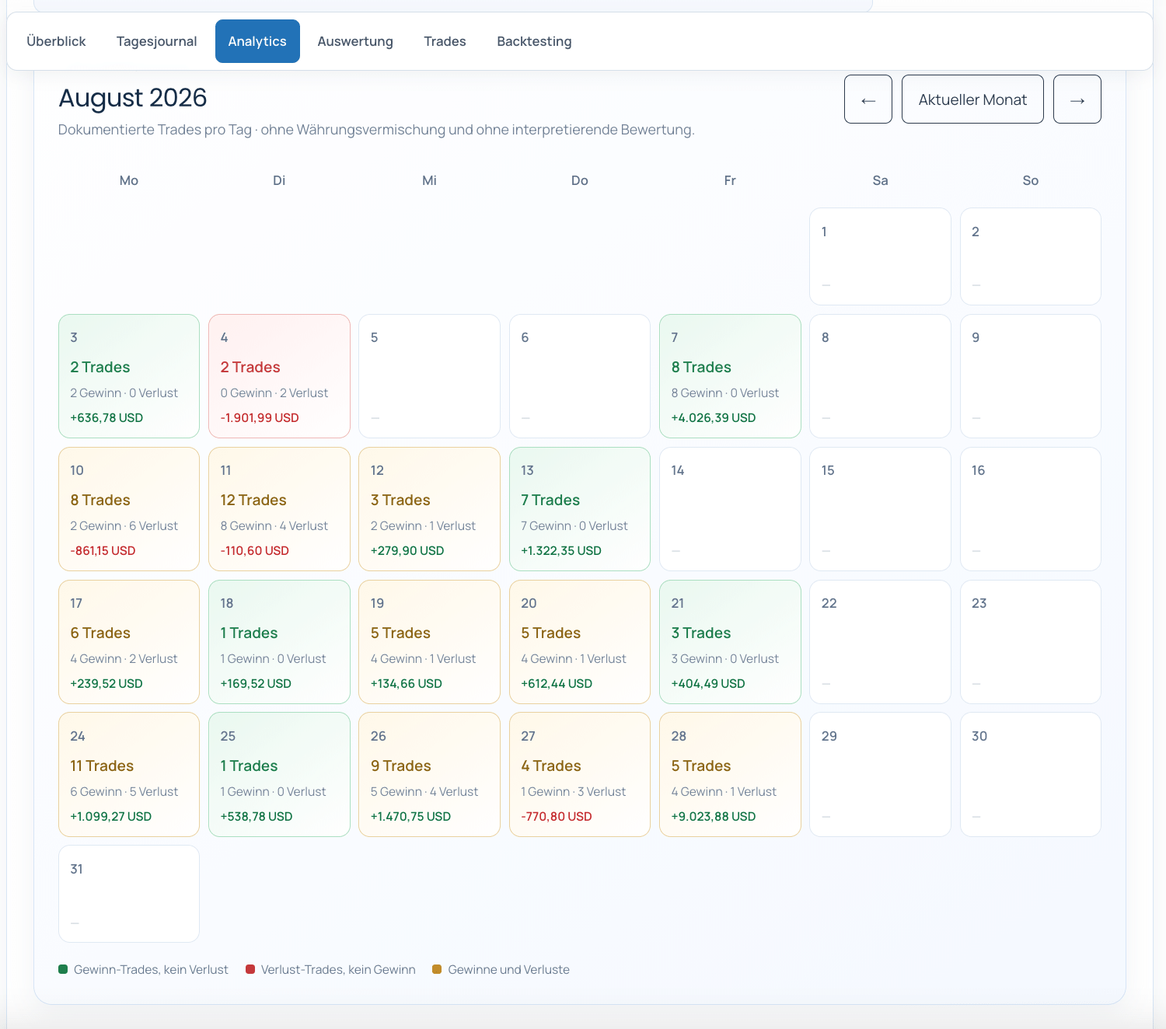Open the Auswertung tab
The height and width of the screenshot is (1029, 1166).
(355, 41)
